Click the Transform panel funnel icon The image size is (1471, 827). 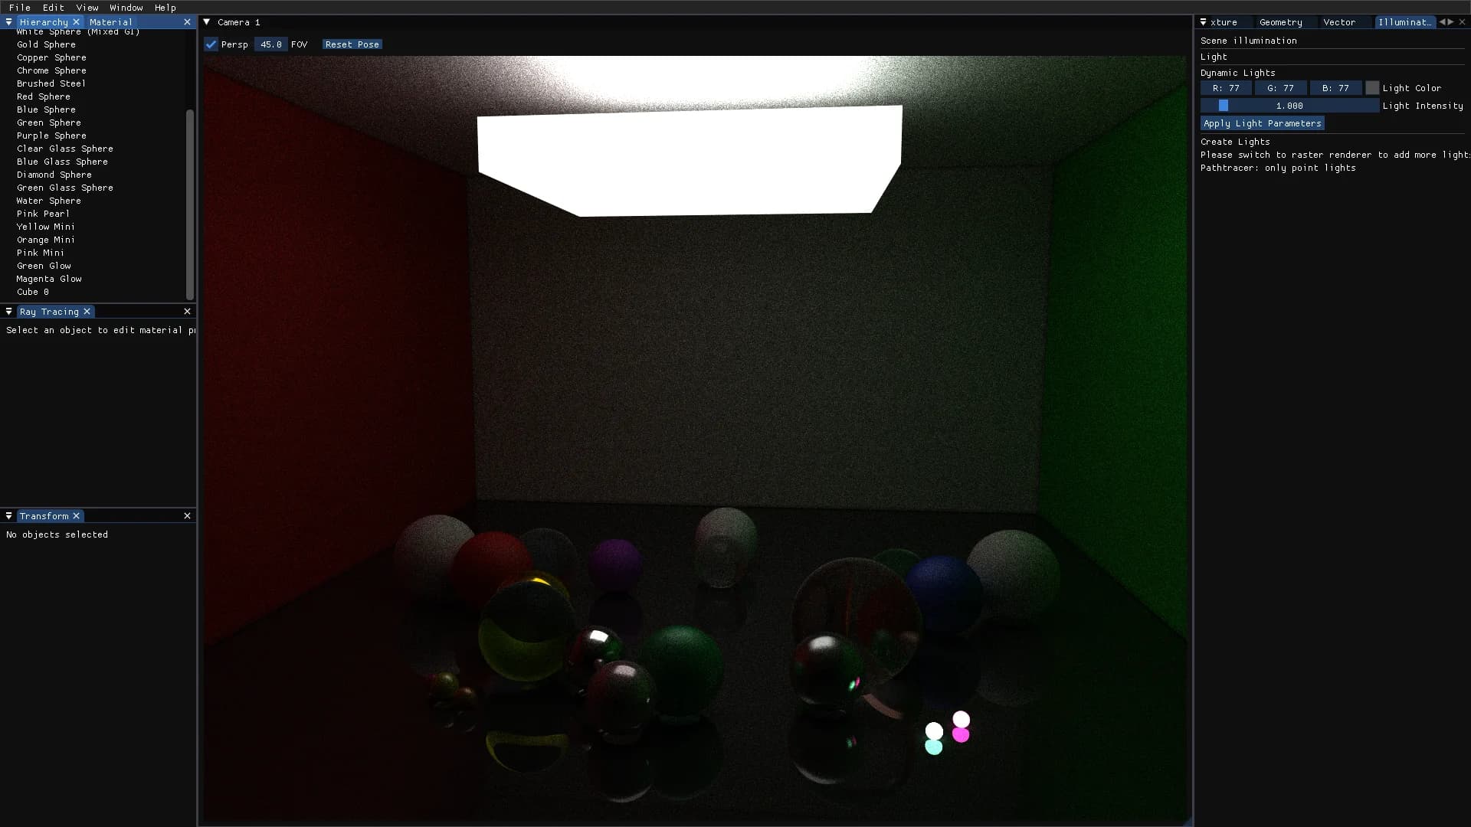(x=8, y=515)
